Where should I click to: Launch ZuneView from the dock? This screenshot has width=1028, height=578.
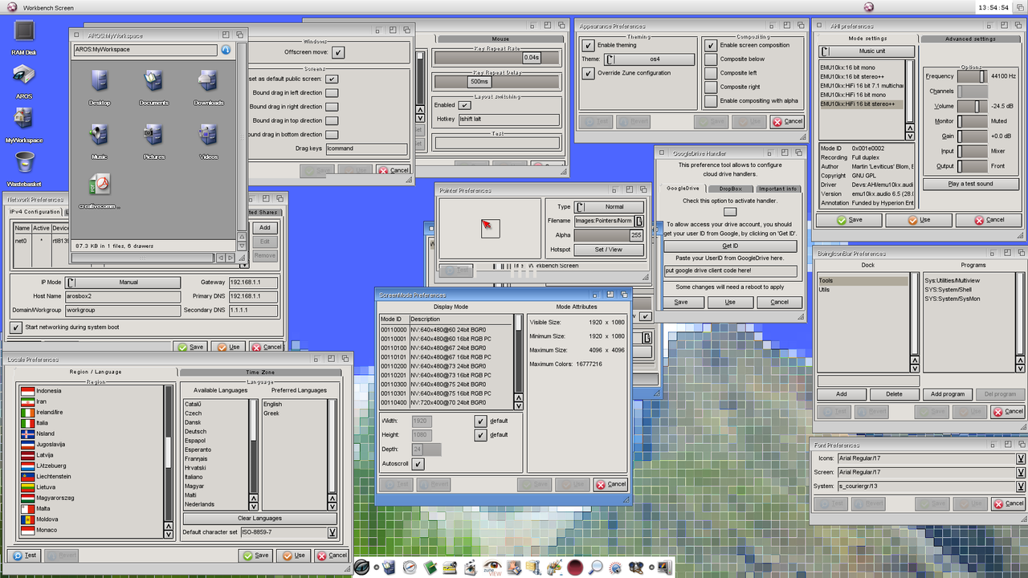click(x=492, y=568)
